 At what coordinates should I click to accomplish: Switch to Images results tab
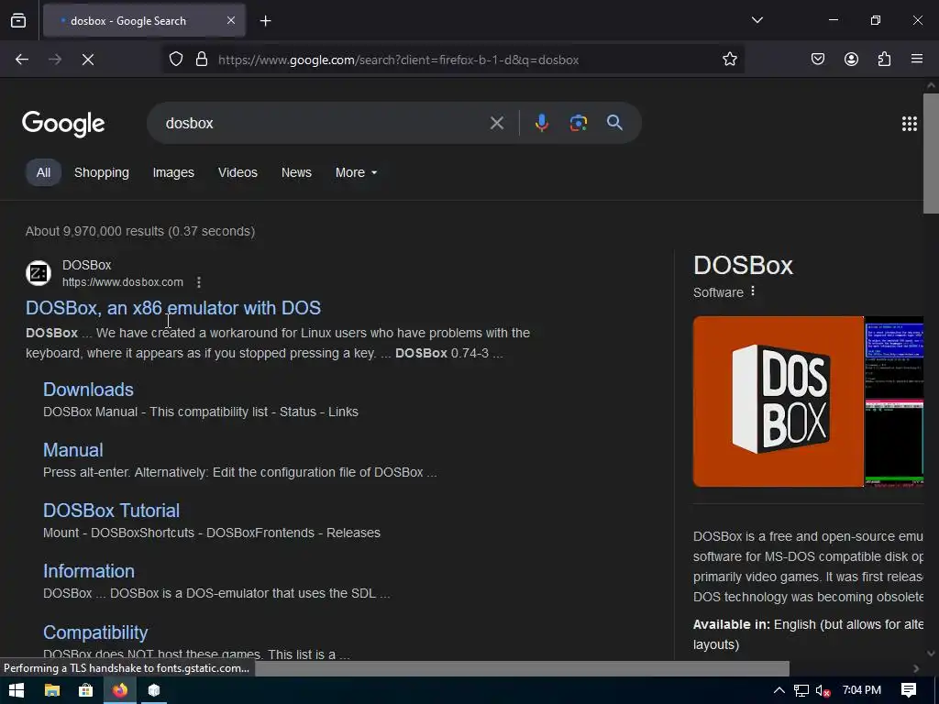pyautogui.click(x=173, y=172)
